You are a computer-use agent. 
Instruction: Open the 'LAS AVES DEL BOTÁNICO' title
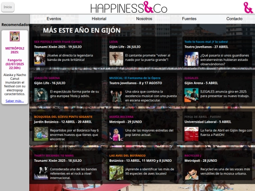pos(127,156)
